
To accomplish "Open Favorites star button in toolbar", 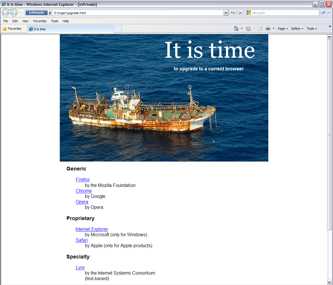I will click(12, 29).
